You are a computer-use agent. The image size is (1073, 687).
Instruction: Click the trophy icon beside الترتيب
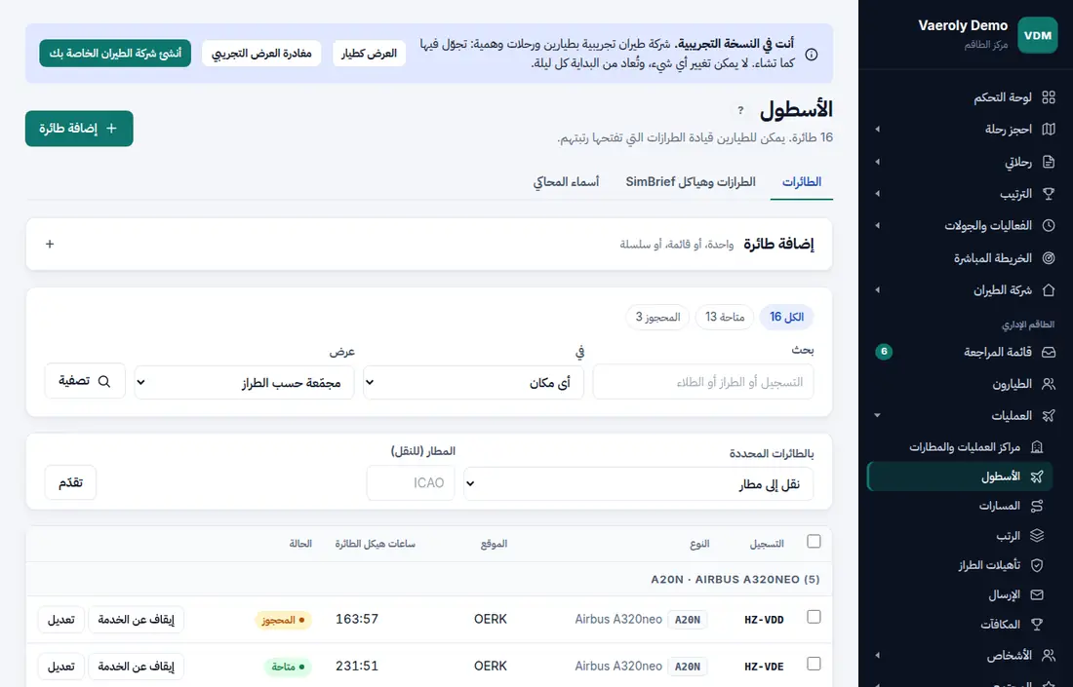(1048, 194)
